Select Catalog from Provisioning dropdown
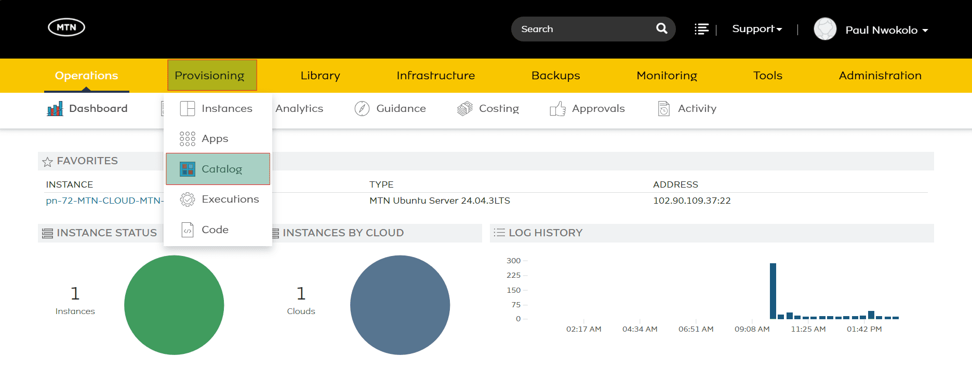Image resolution: width=972 pixels, height=370 pixels. point(218,169)
